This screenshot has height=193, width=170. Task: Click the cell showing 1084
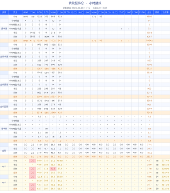tap(46, 73)
